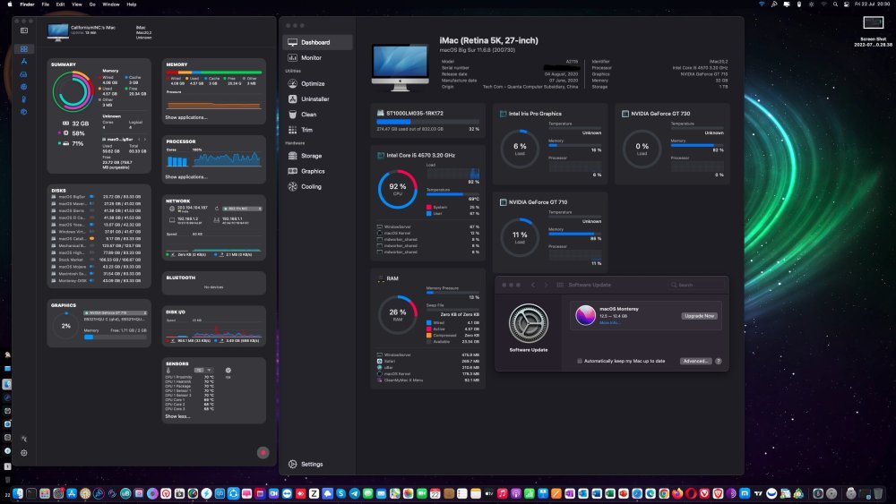Open the Window menu in menu bar
The height and width of the screenshot is (504, 896).
coord(111,4)
